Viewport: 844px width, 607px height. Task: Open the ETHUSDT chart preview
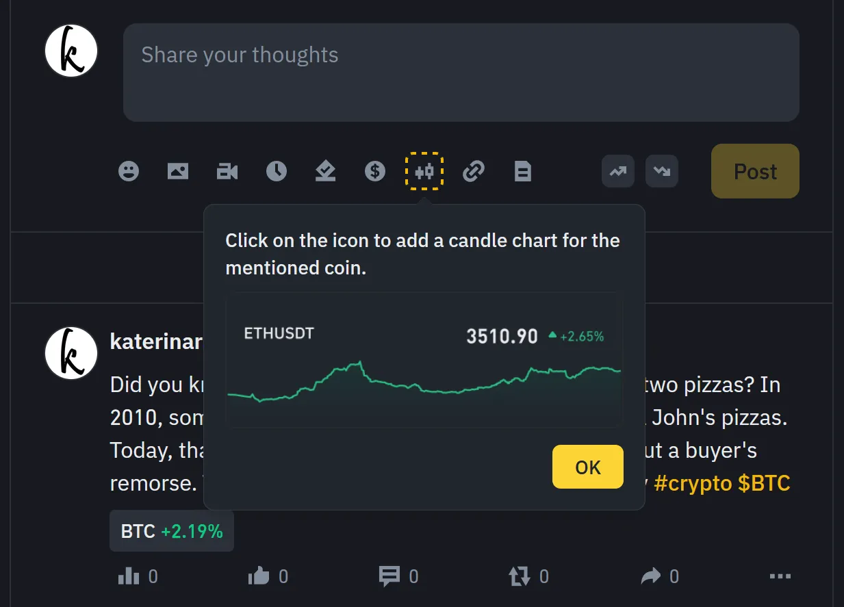tap(424, 360)
